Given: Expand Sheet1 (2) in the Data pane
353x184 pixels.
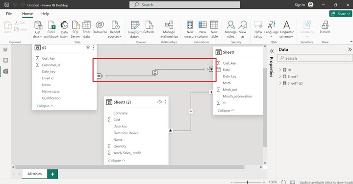Looking at the screenshot, I should (280, 83).
